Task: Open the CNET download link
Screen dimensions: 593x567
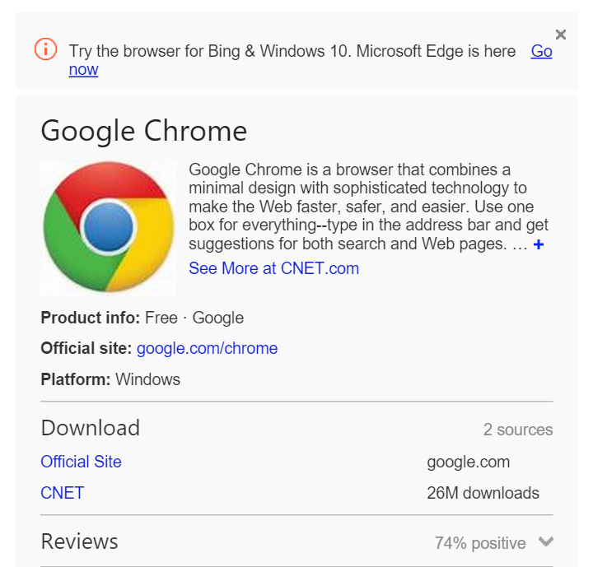Action: (x=63, y=493)
